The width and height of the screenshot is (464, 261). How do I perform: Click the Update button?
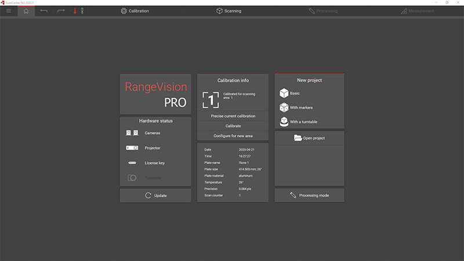(155, 195)
